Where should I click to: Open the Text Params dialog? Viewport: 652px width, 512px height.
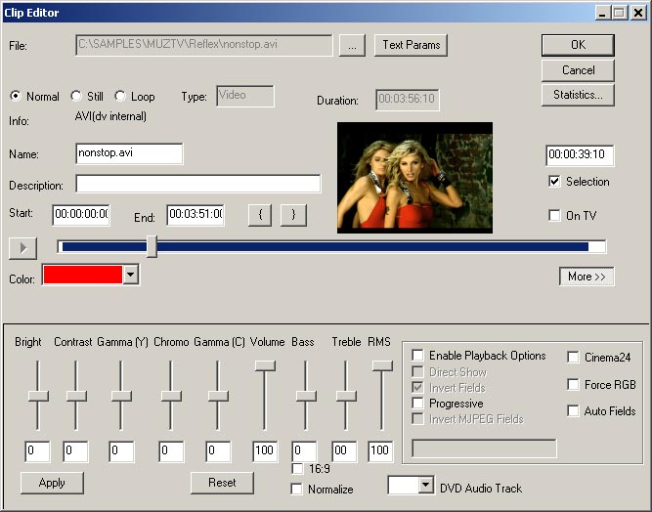click(411, 45)
